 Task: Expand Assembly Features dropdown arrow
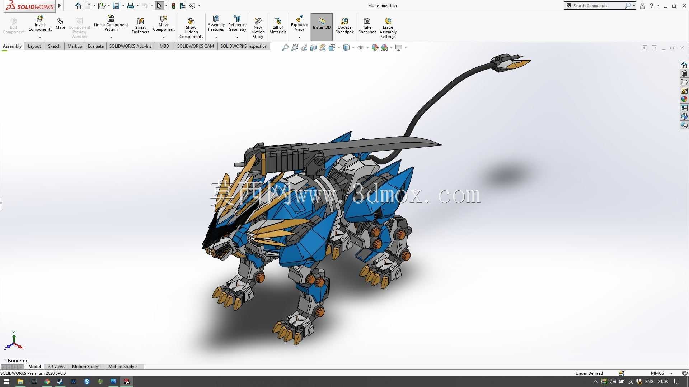(216, 37)
